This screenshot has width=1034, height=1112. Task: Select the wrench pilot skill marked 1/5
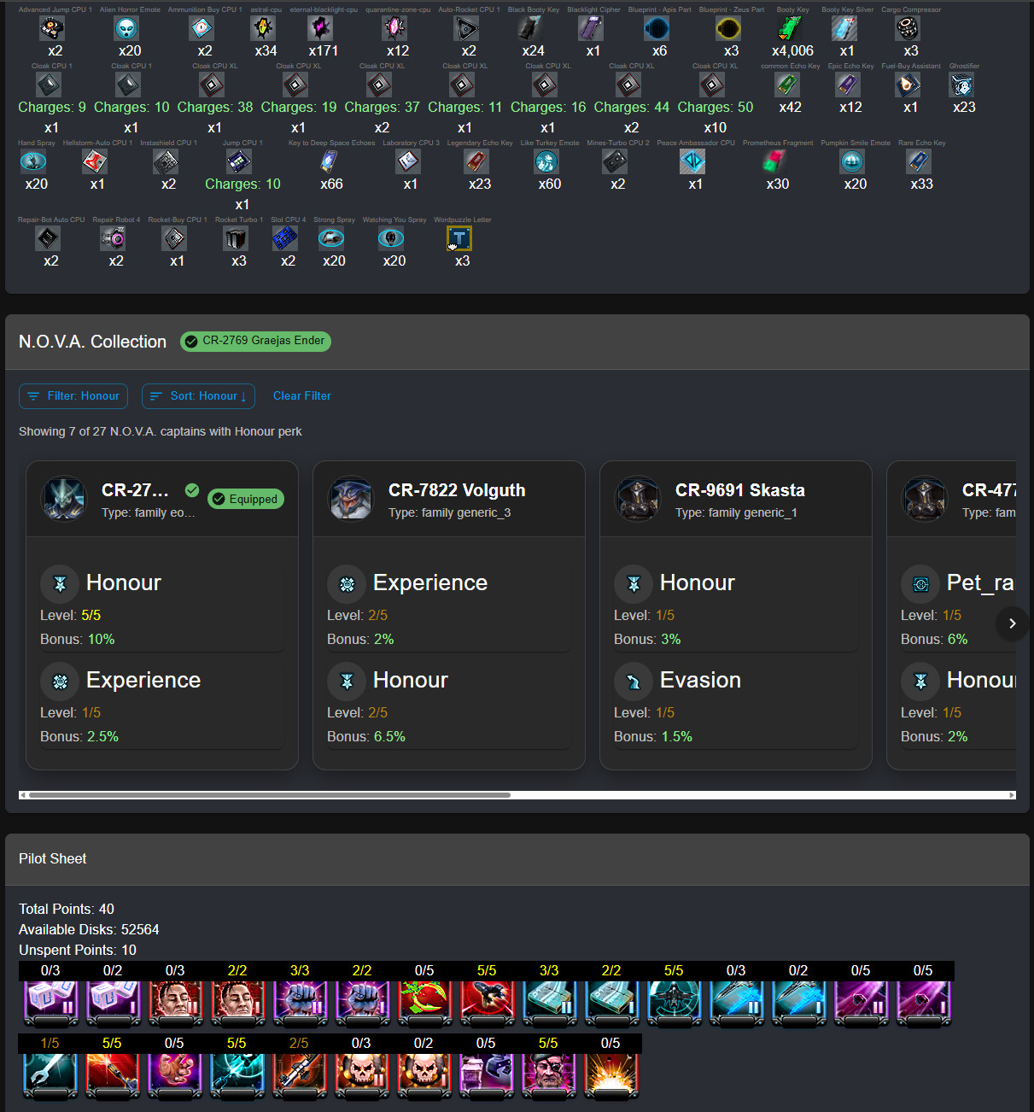pos(50,1074)
